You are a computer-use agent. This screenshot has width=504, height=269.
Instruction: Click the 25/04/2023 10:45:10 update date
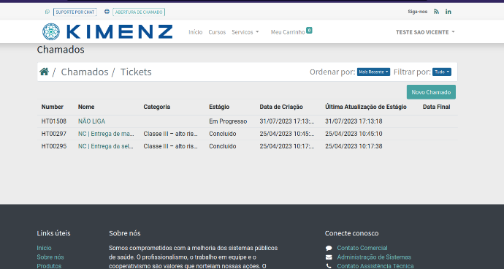(x=354, y=134)
